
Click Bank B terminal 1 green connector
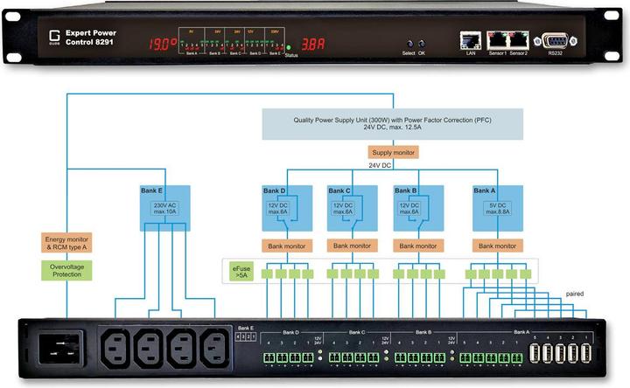(x=439, y=357)
